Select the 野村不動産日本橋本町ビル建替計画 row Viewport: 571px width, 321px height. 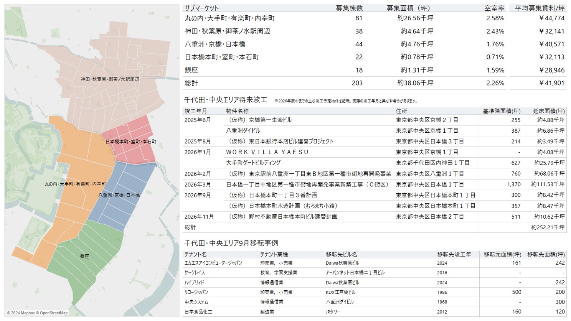[x=374, y=217]
